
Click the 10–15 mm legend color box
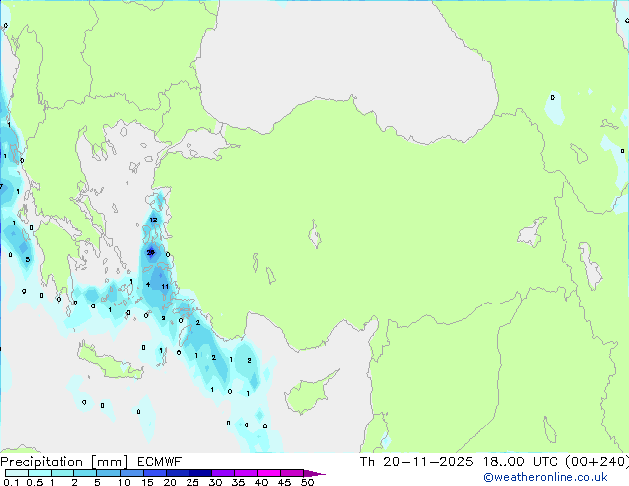pyautogui.click(x=131, y=473)
